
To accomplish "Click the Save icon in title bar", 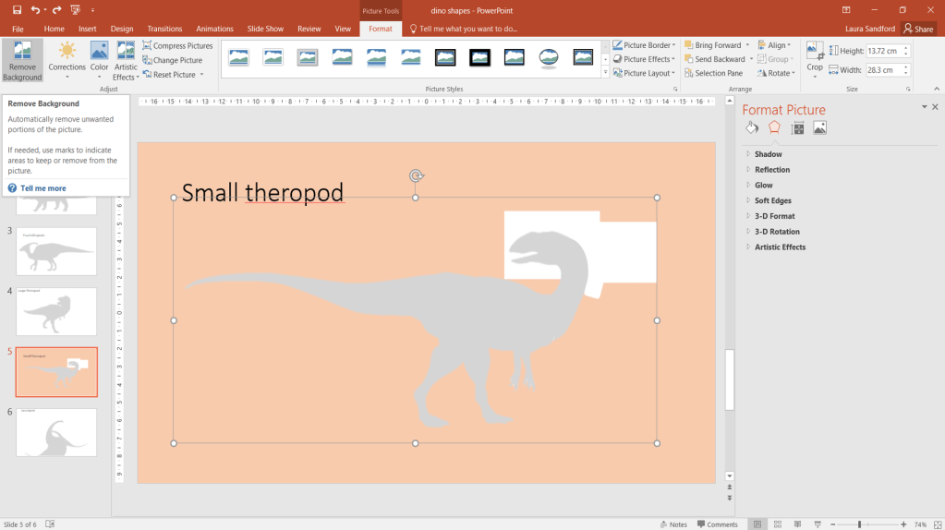I will [x=17, y=9].
